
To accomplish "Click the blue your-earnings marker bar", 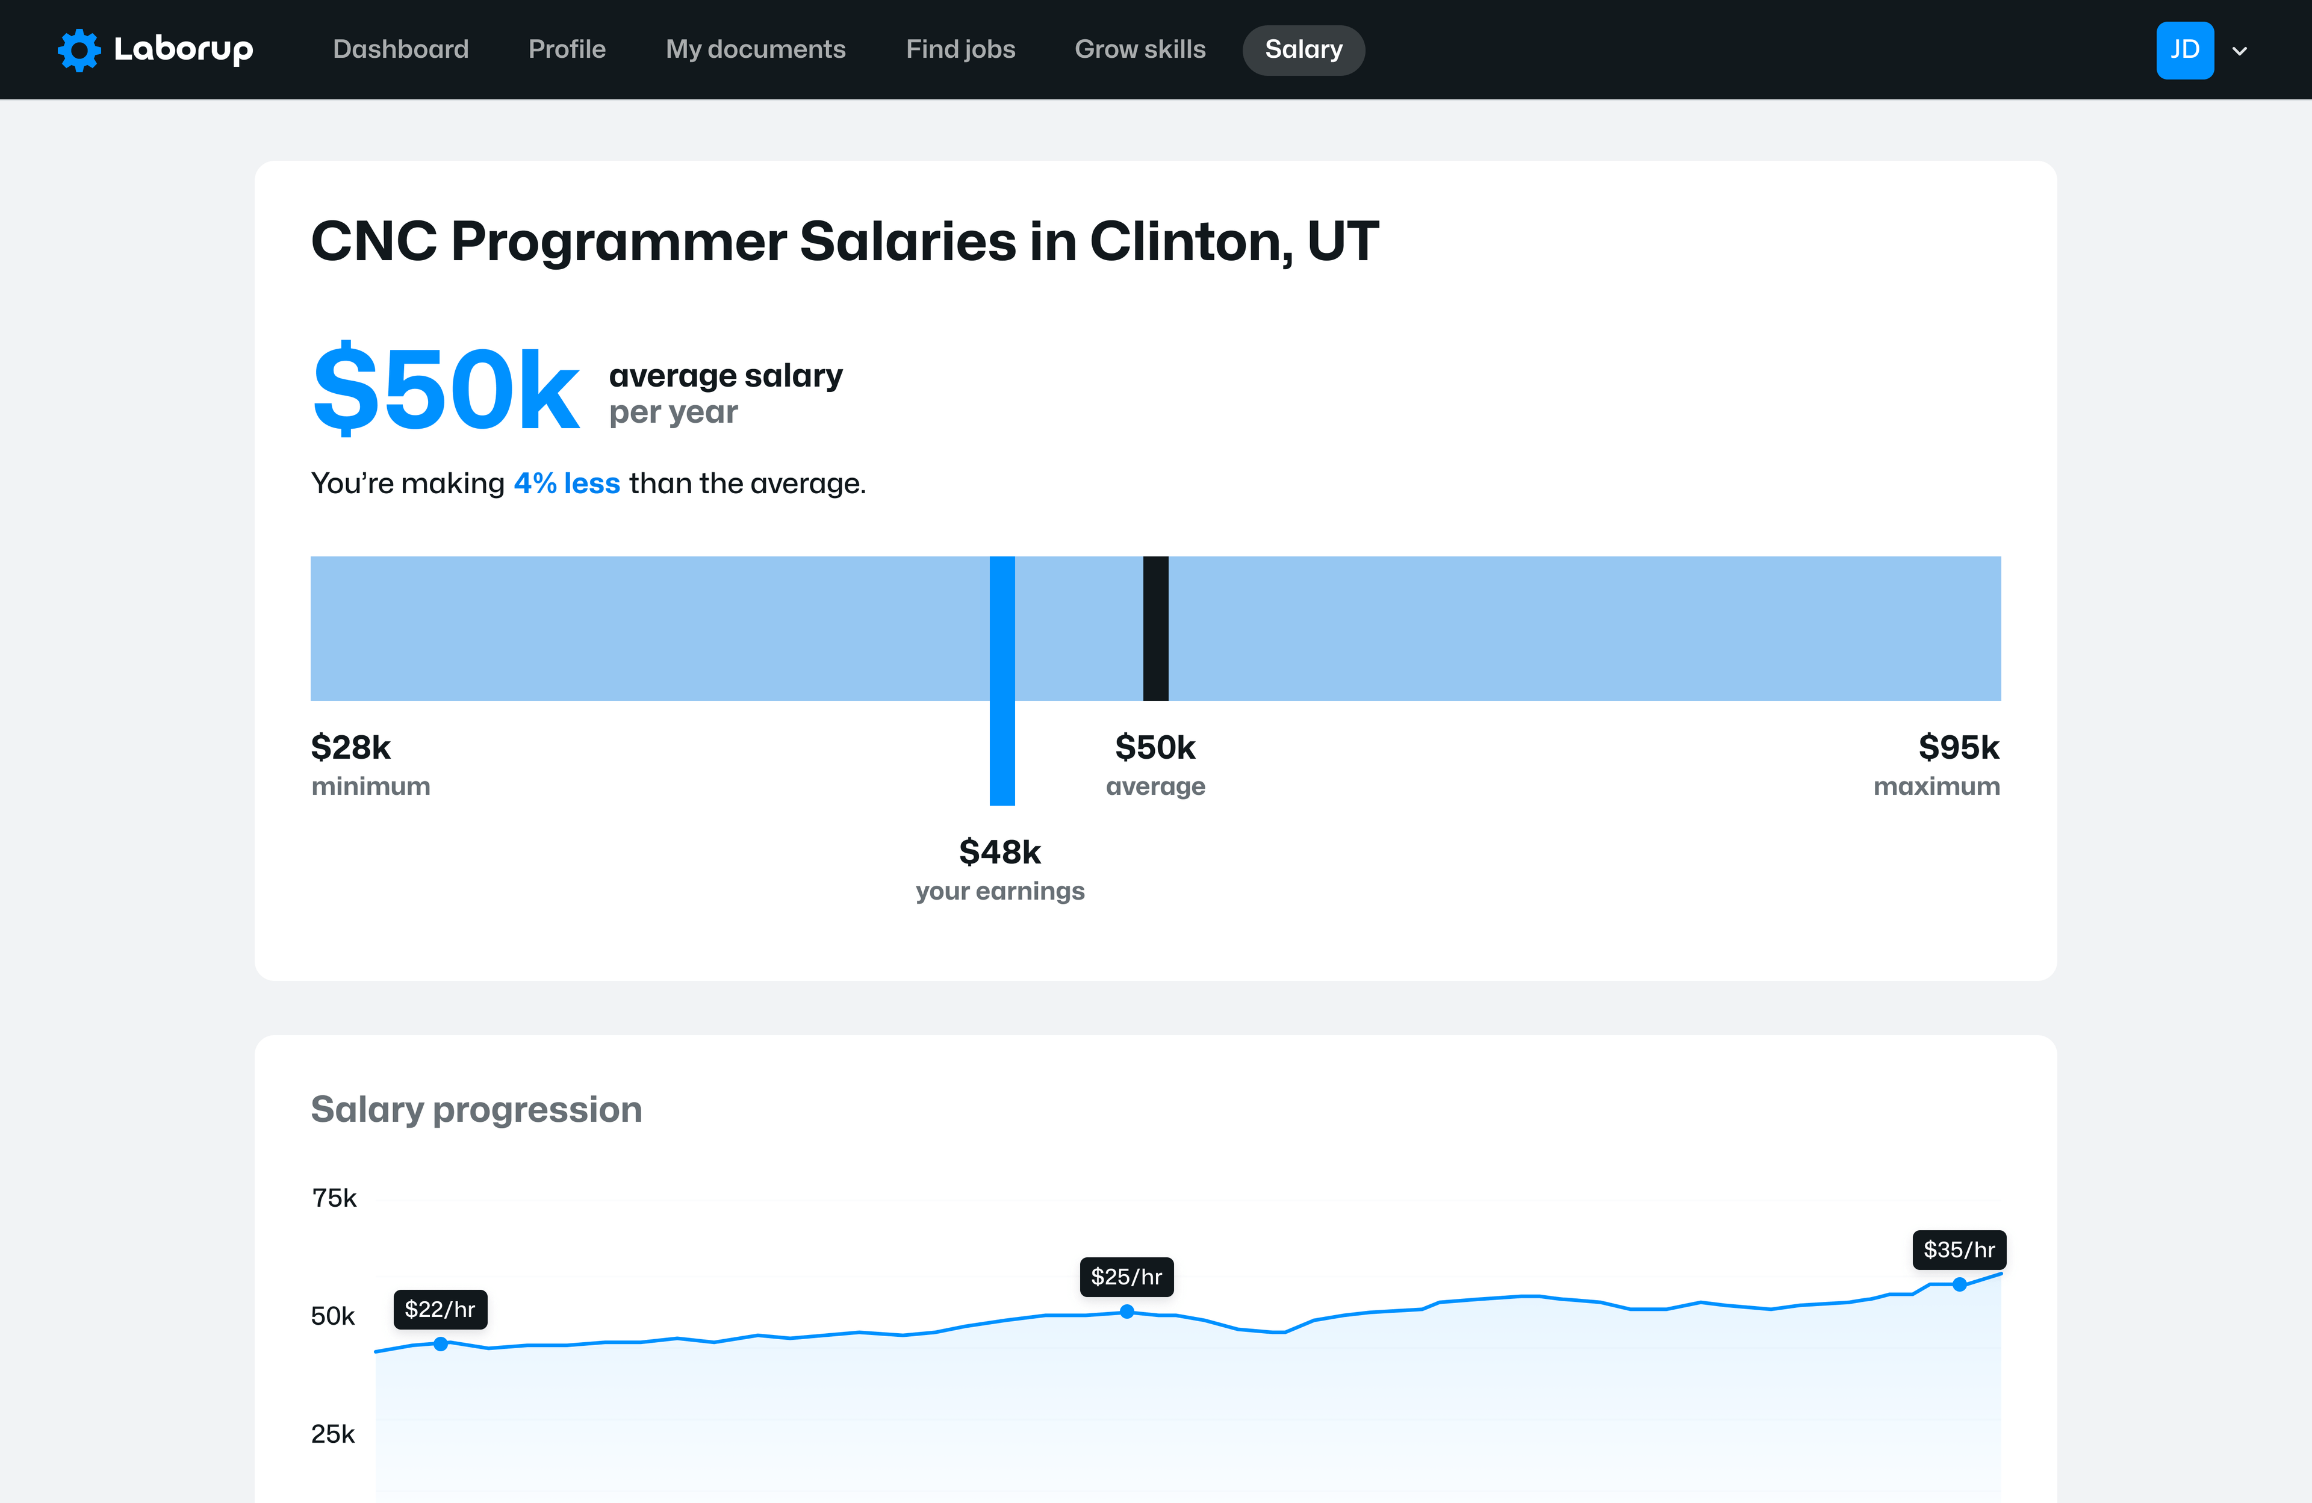I will coord(1001,680).
